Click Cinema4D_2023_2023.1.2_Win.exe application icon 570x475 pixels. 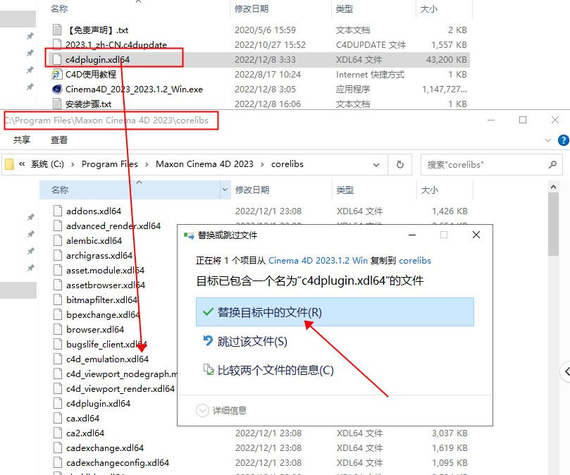[x=57, y=89]
